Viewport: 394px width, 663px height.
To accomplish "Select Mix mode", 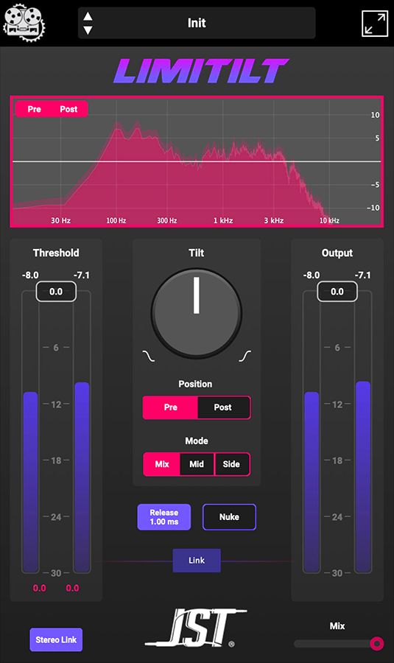I will 162,464.
